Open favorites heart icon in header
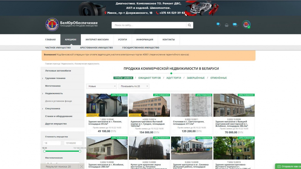 tap(218, 25)
